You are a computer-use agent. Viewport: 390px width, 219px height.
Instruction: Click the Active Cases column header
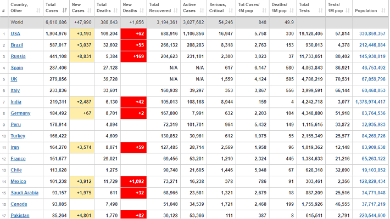coord(193,8)
